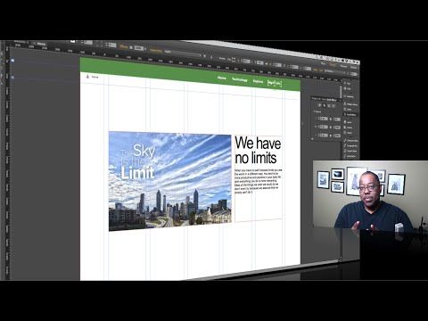Collapse the floating Scroll Effects panel header
Image resolution: width=428 pixels, height=321 pixels.
[326, 99]
